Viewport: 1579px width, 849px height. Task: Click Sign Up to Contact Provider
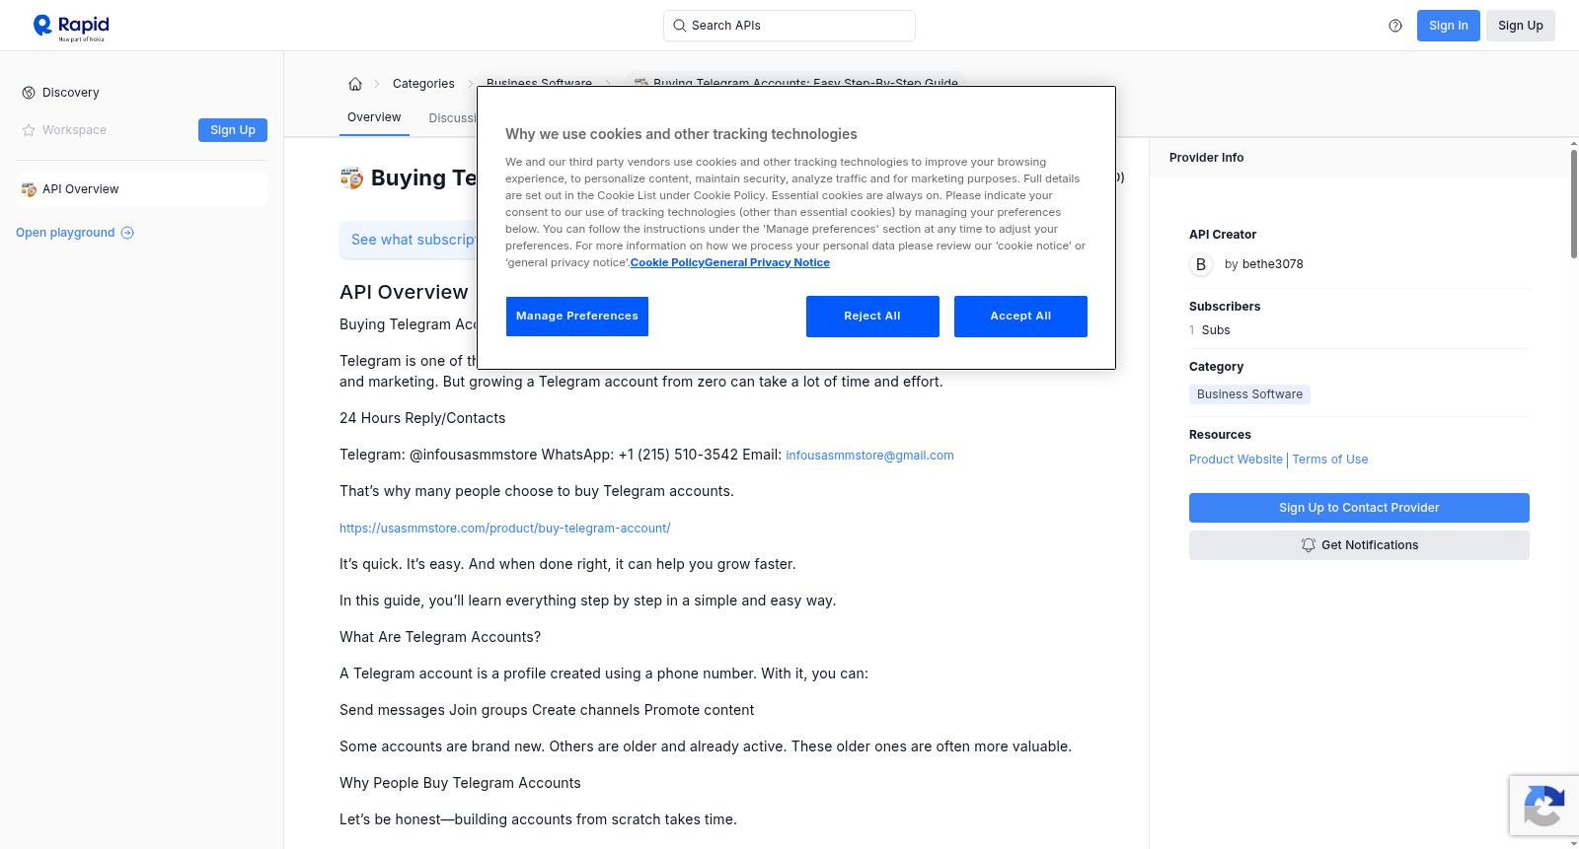click(x=1359, y=508)
